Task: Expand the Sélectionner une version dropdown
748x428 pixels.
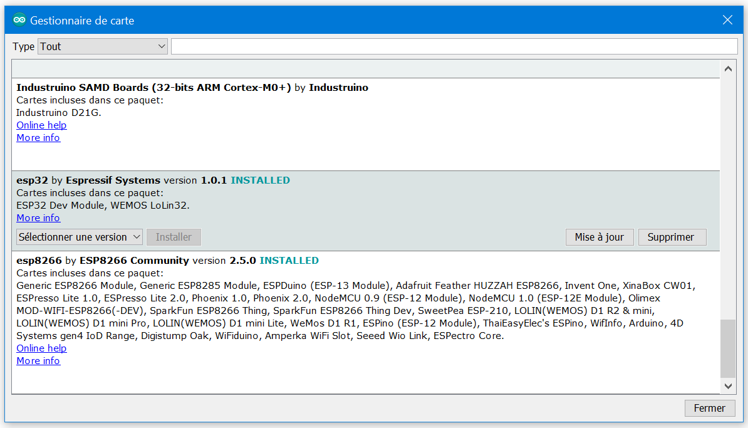Action: 79,237
